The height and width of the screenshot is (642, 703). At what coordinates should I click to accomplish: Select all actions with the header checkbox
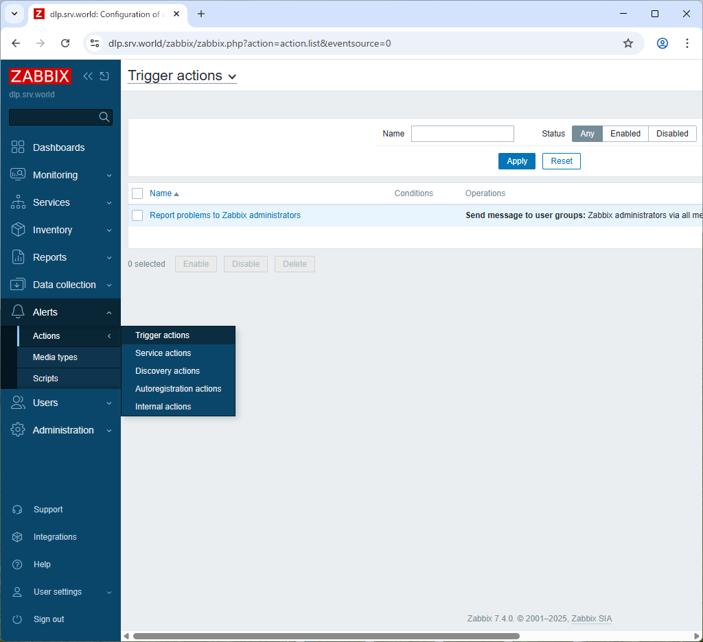pyautogui.click(x=137, y=193)
